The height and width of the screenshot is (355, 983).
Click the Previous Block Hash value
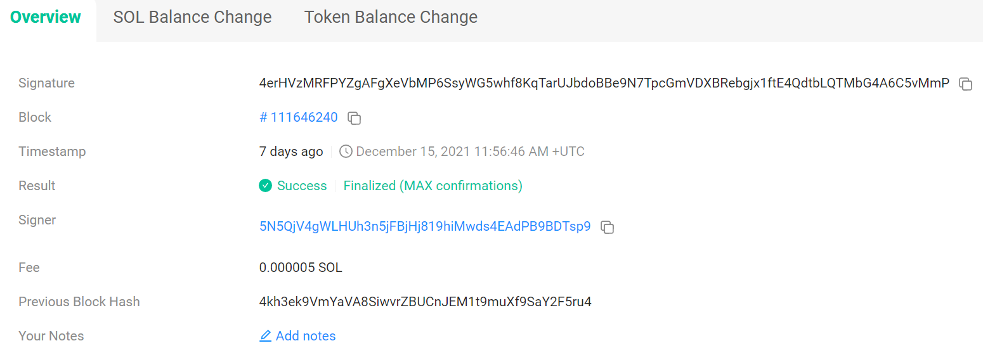[425, 302]
